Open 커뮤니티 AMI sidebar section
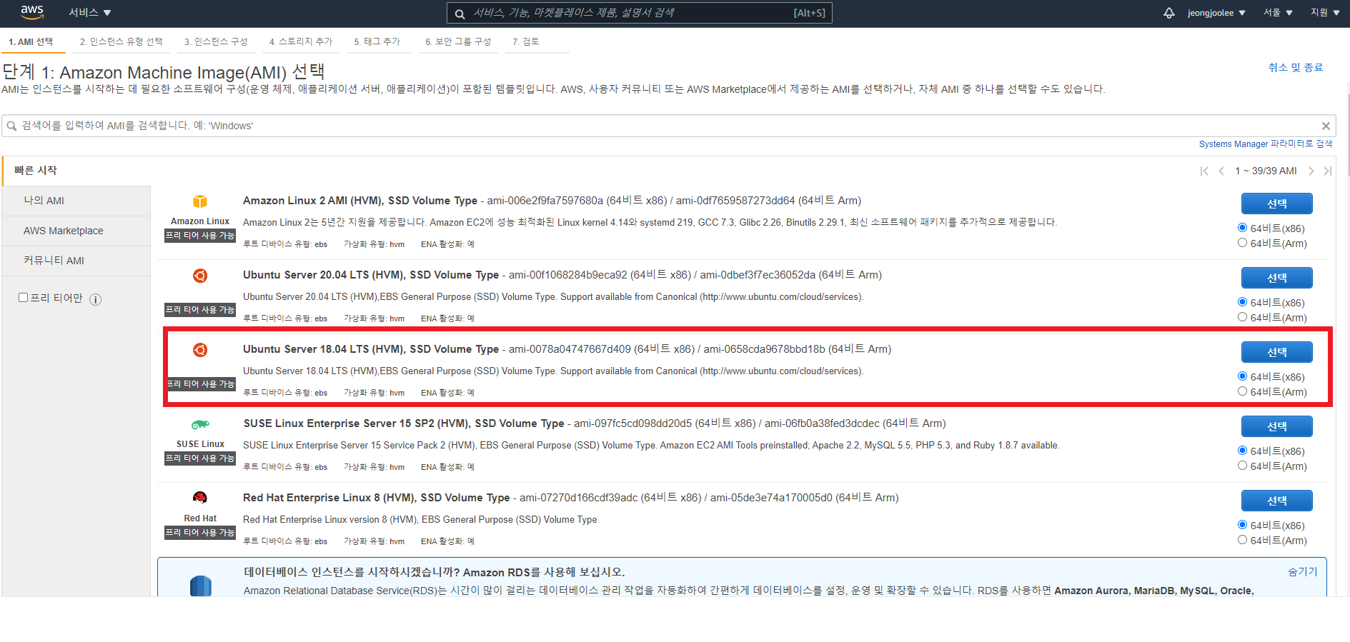This screenshot has height=642, width=1350. 76,261
